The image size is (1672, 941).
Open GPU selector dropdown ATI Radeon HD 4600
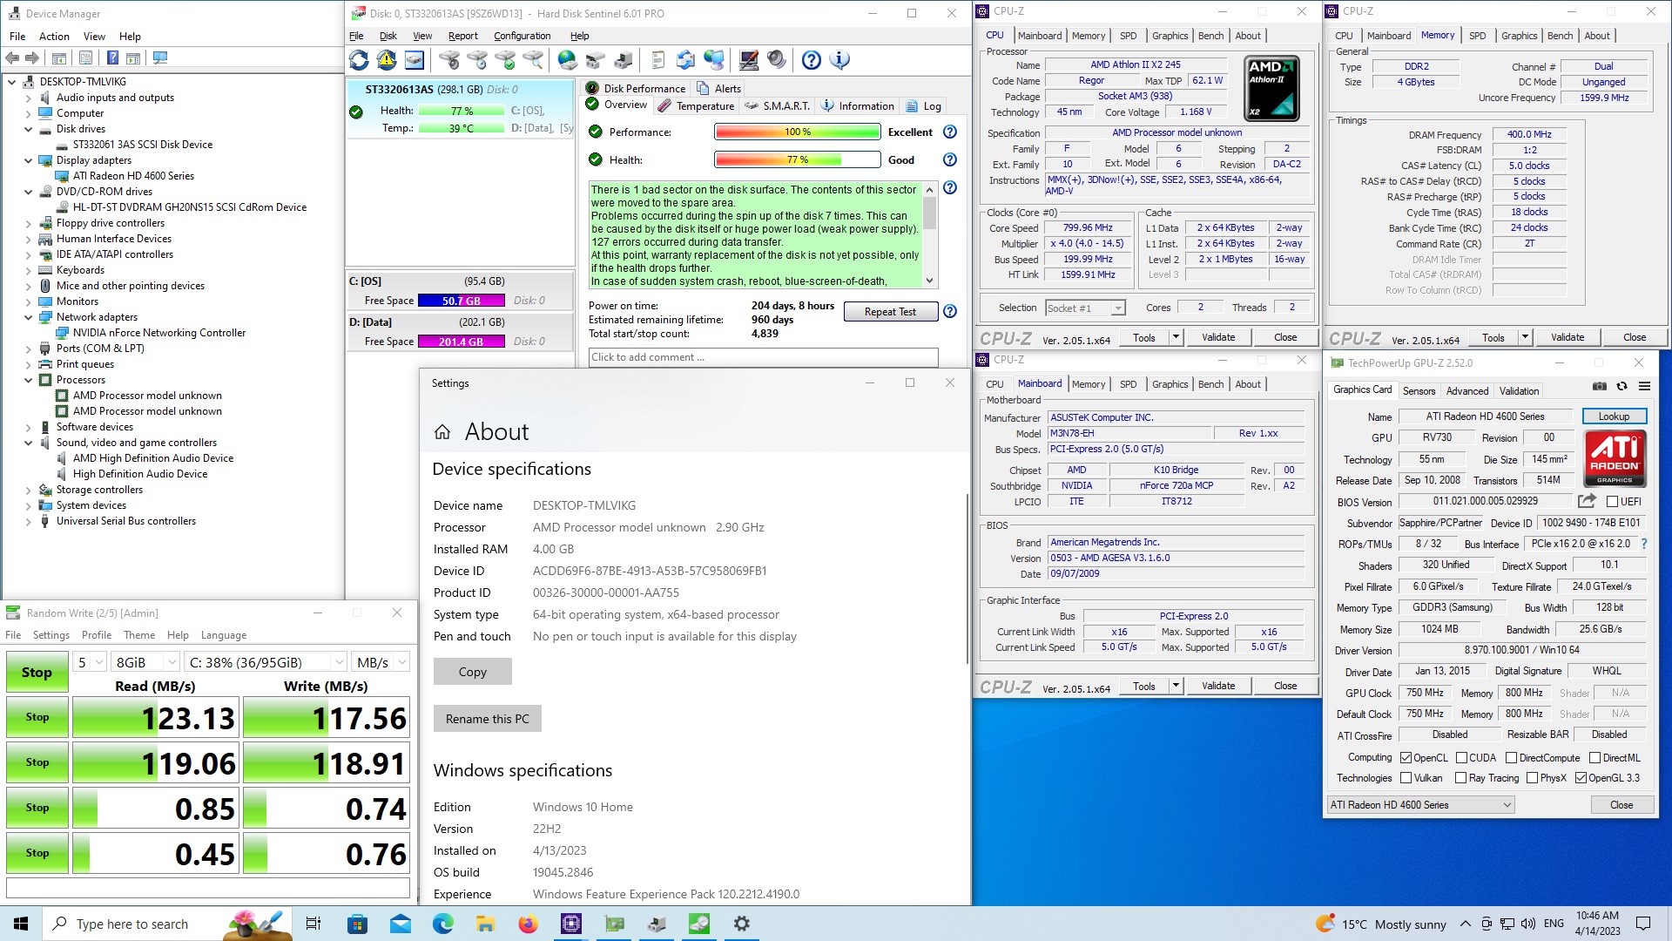click(1420, 805)
